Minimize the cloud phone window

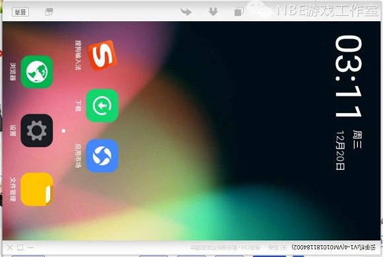tap(30, 248)
